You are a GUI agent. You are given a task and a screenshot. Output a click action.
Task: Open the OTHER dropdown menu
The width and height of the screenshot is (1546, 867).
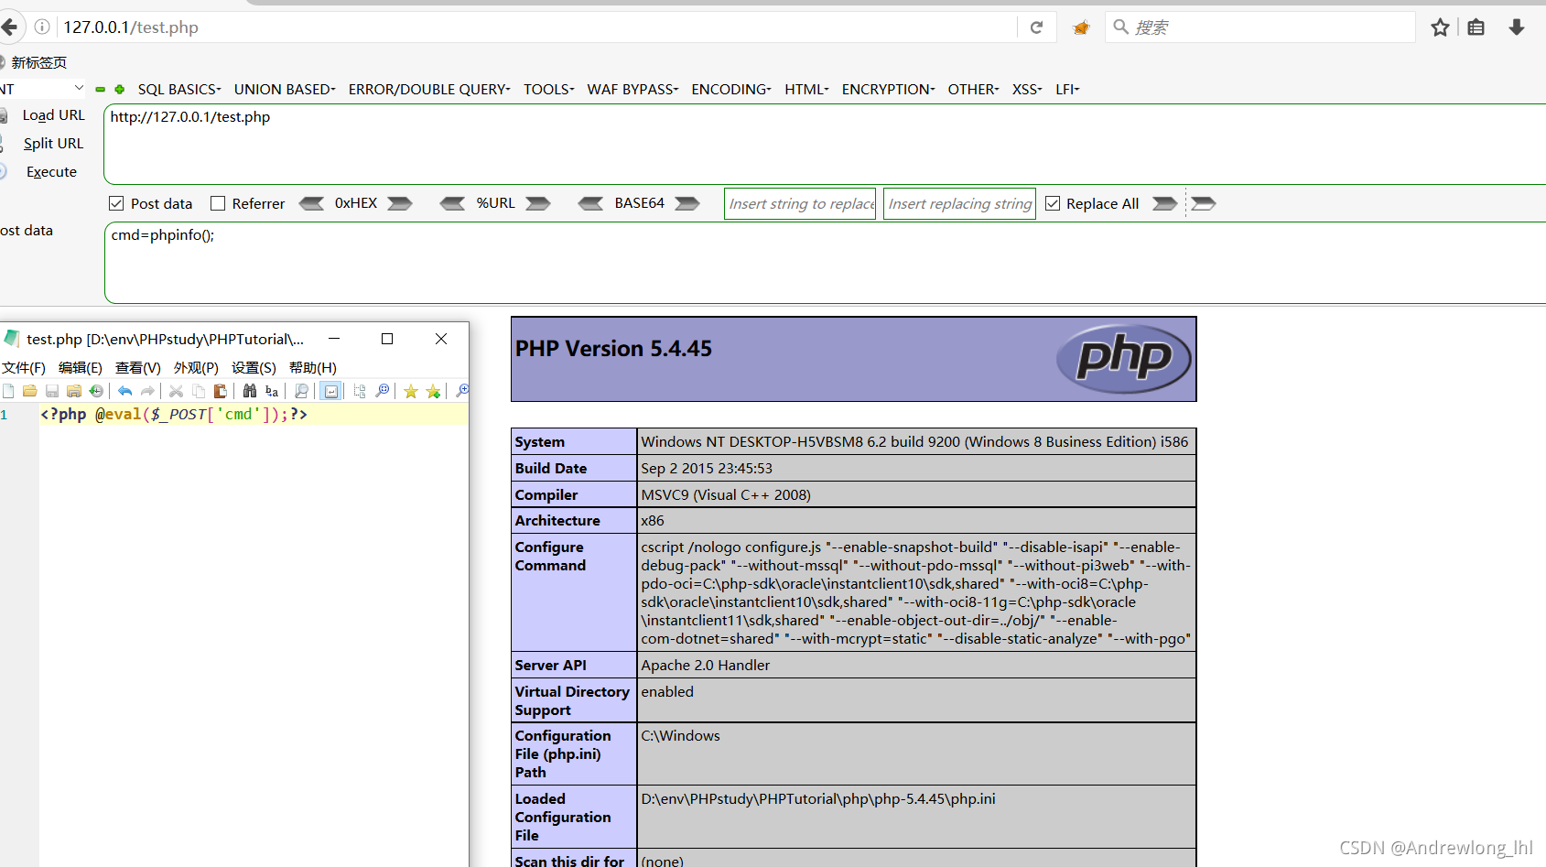pos(973,90)
